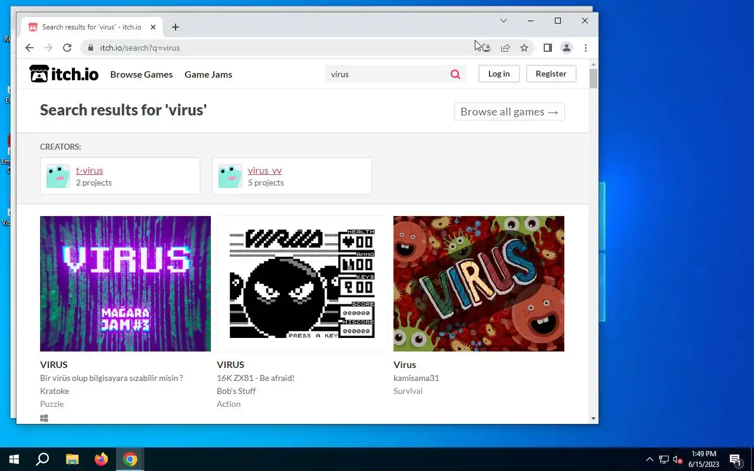This screenshot has width=754, height=471.
Task: Click the install/download icon in address bar
Action: pyautogui.click(x=487, y=48)
